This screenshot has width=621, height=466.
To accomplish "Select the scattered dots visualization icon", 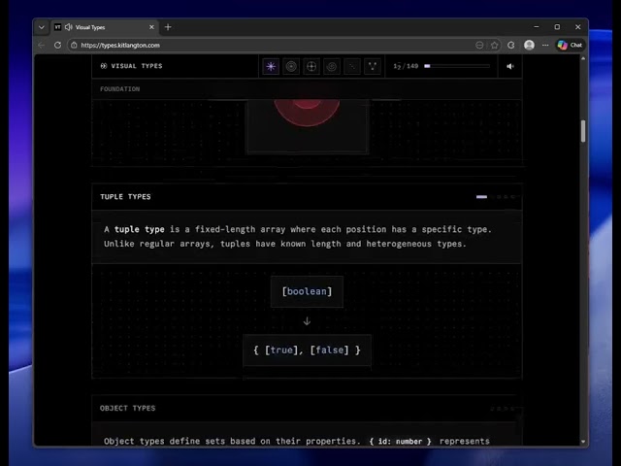I will click(352, 67).
